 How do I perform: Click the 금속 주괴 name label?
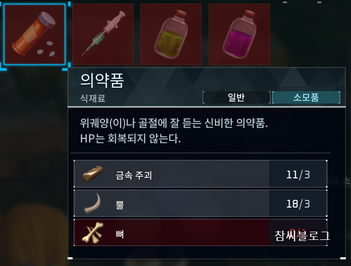[134, 175]
